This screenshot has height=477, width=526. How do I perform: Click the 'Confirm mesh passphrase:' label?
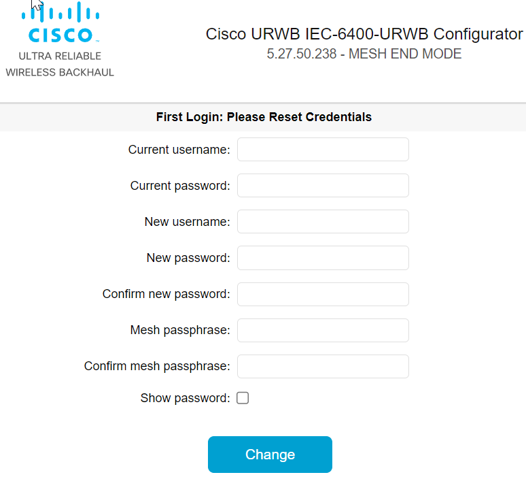click(157, 366)
